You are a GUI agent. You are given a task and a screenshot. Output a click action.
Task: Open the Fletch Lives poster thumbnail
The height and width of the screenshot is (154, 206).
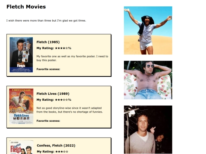[21, 106]
